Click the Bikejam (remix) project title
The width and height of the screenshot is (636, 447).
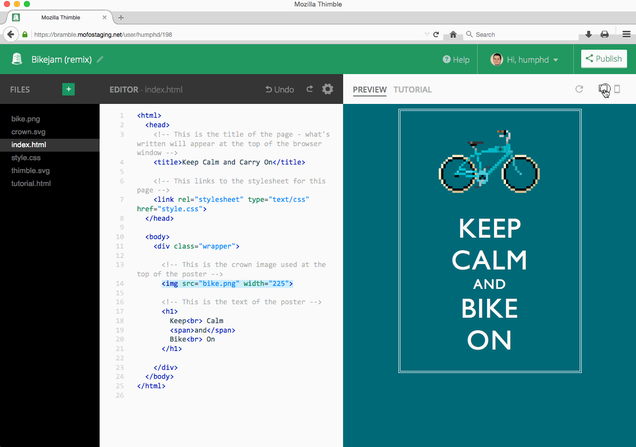click(62, 59)
